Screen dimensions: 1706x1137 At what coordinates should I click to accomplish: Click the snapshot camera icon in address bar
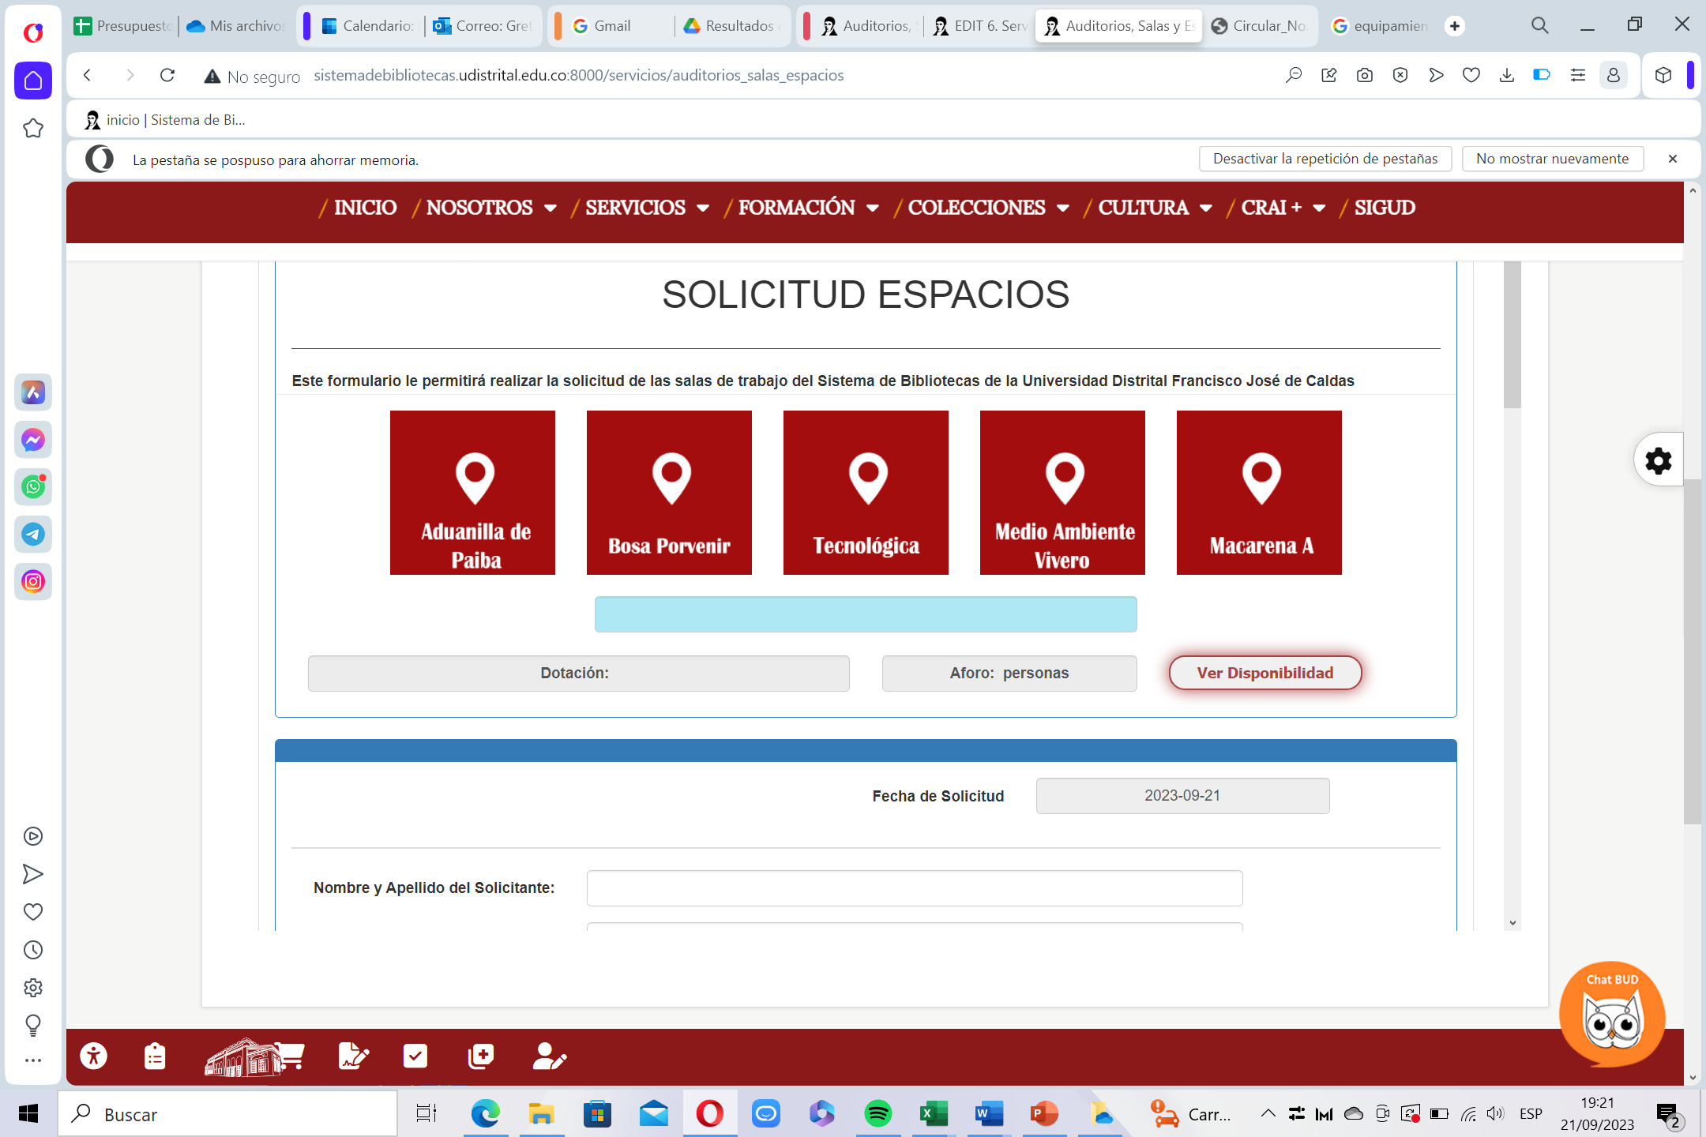pyautogui.click(x=1364, y=75)
